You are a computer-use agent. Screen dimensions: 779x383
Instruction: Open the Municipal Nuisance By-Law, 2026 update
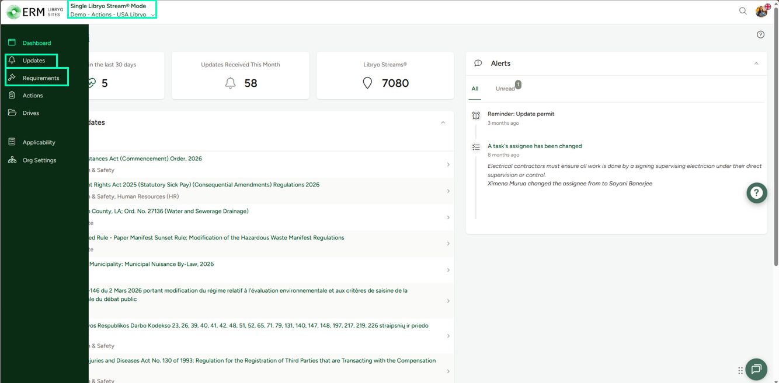(x=152, y=264)
